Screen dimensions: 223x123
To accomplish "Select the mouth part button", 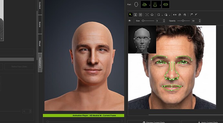I will pyautogui.click(x=165, y=5).
